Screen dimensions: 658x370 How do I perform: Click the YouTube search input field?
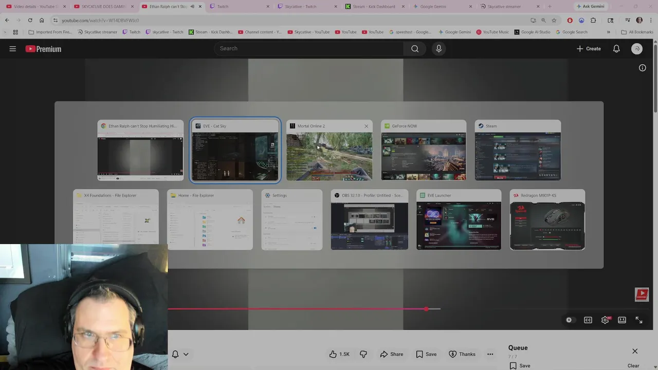(309, 48)
